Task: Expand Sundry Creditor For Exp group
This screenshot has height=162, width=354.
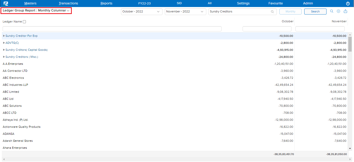Action: click(4, 36)
